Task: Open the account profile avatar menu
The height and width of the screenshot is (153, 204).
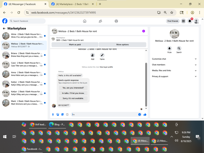Action: point(196,21)
